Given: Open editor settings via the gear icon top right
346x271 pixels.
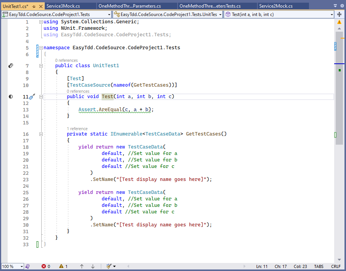Looking at the screenshot, I should click(x=342, y=6).
